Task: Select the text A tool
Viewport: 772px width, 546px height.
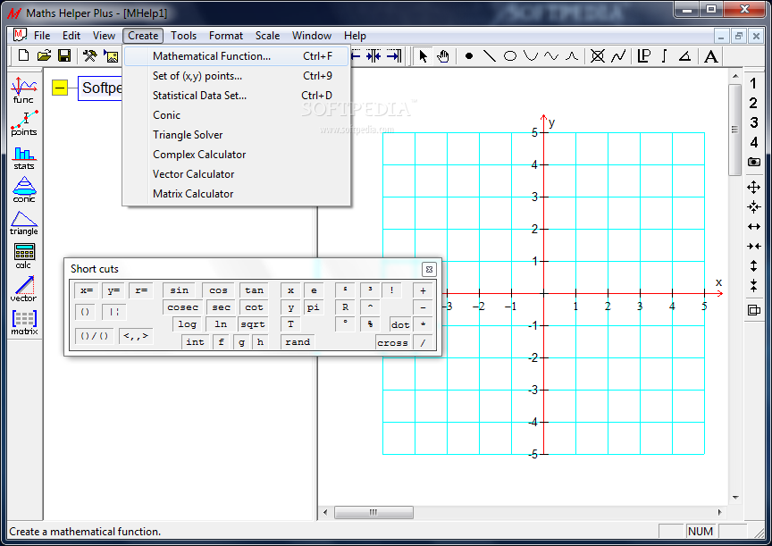Action: (710, 56)
